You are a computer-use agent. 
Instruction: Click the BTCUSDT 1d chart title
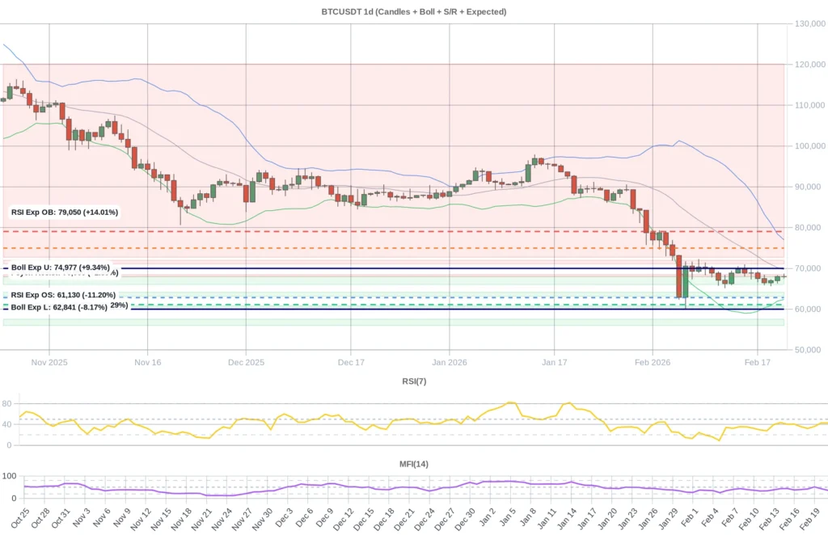(414, 11)
